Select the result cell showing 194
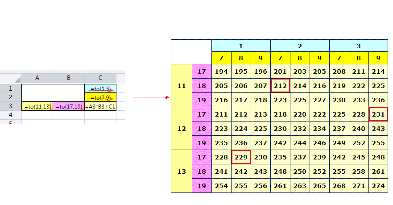The image size is (393, 205). click(x=221, y=71)
